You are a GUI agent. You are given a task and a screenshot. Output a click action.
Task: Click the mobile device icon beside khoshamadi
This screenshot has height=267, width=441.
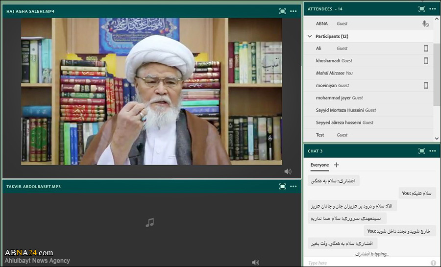pyautogui.click(x=425, y=61)
